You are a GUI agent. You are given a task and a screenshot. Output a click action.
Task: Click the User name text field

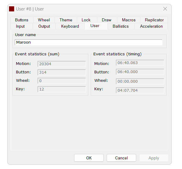pos(88,42)
